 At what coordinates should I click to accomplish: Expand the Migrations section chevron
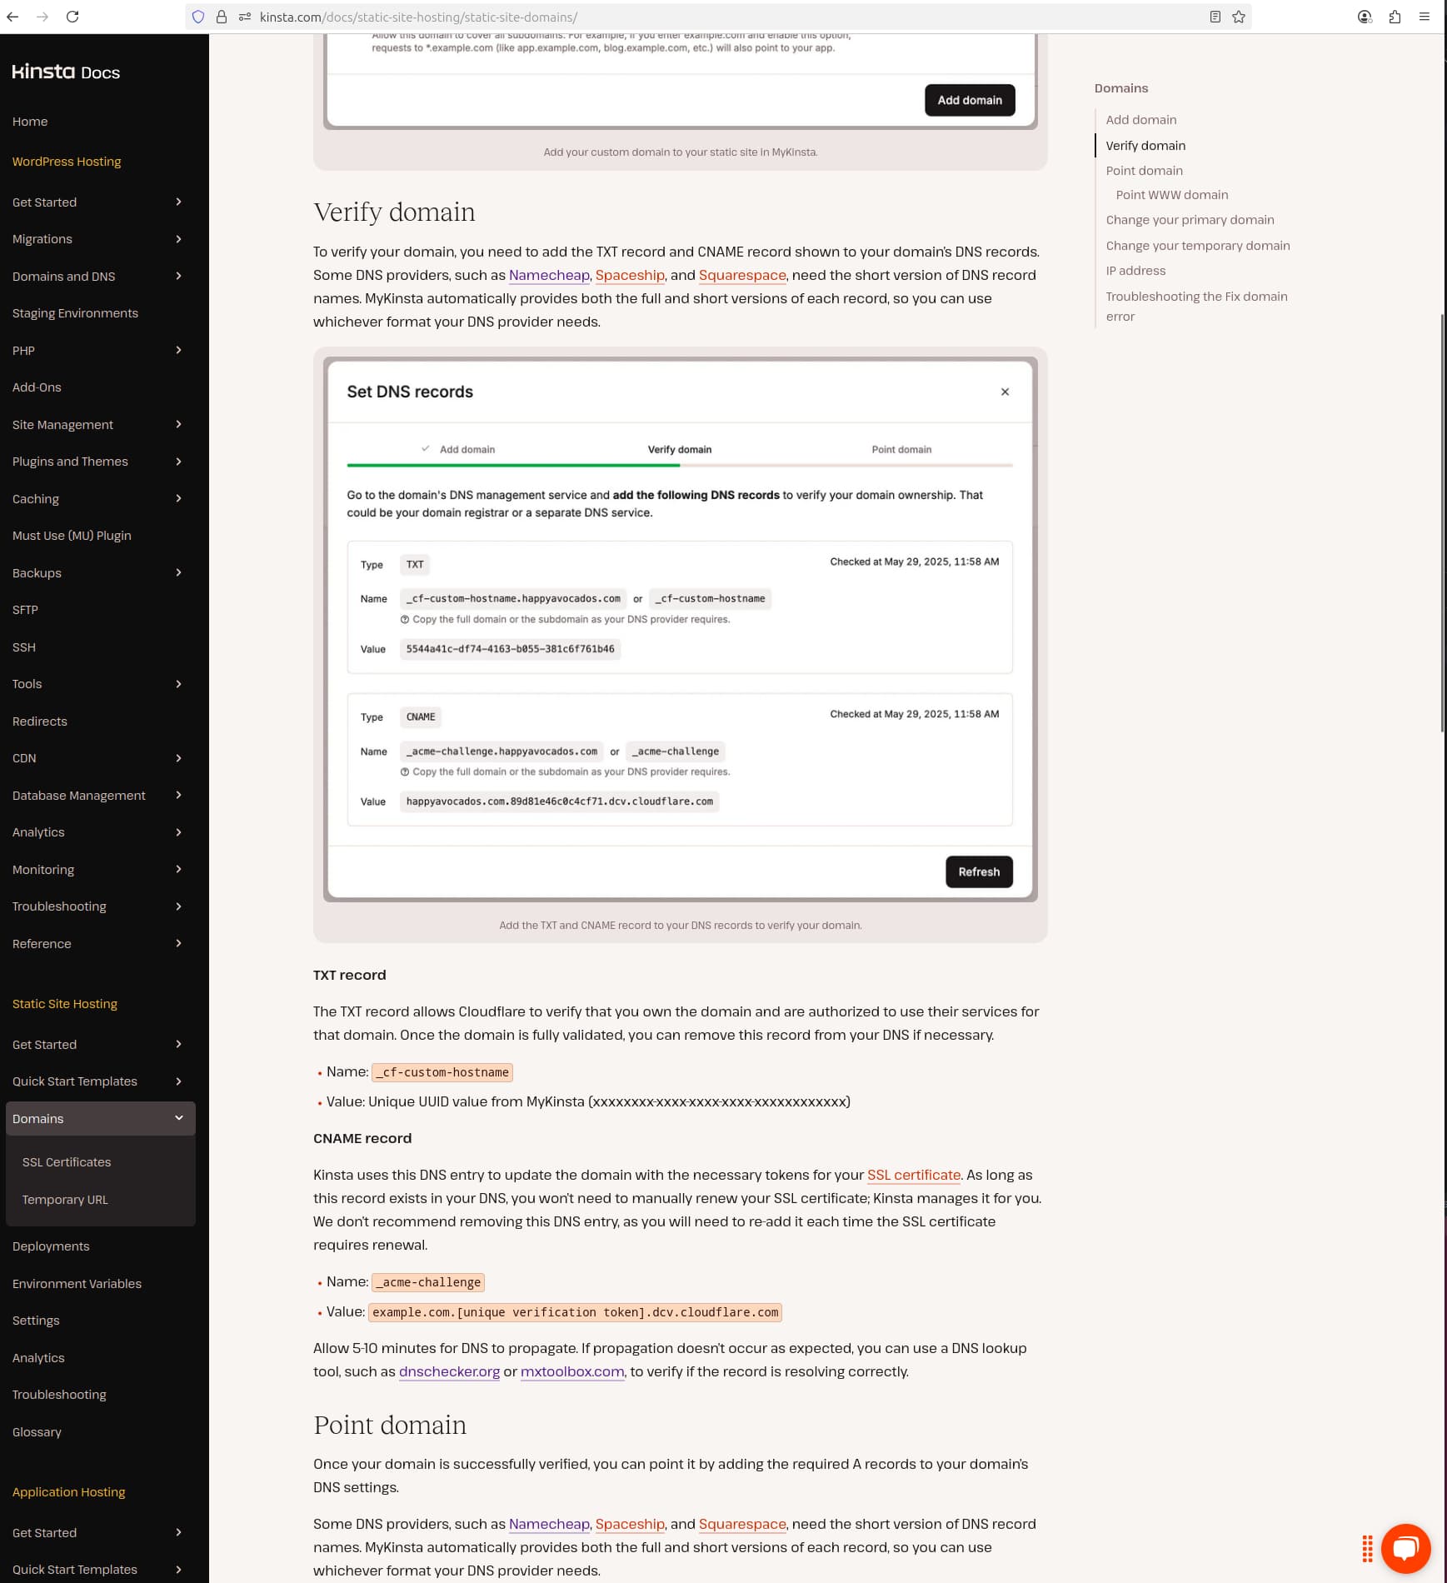[x=178, y=239]
